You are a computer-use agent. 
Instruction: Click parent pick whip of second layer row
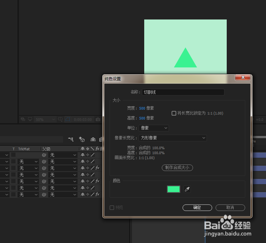[44, 161]
